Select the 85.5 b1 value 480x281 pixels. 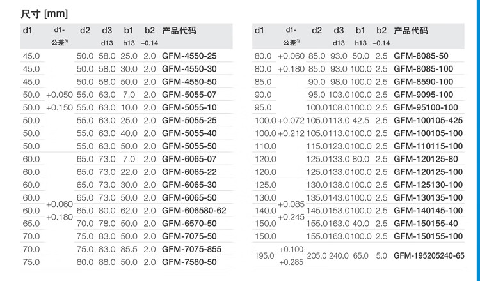129,248
